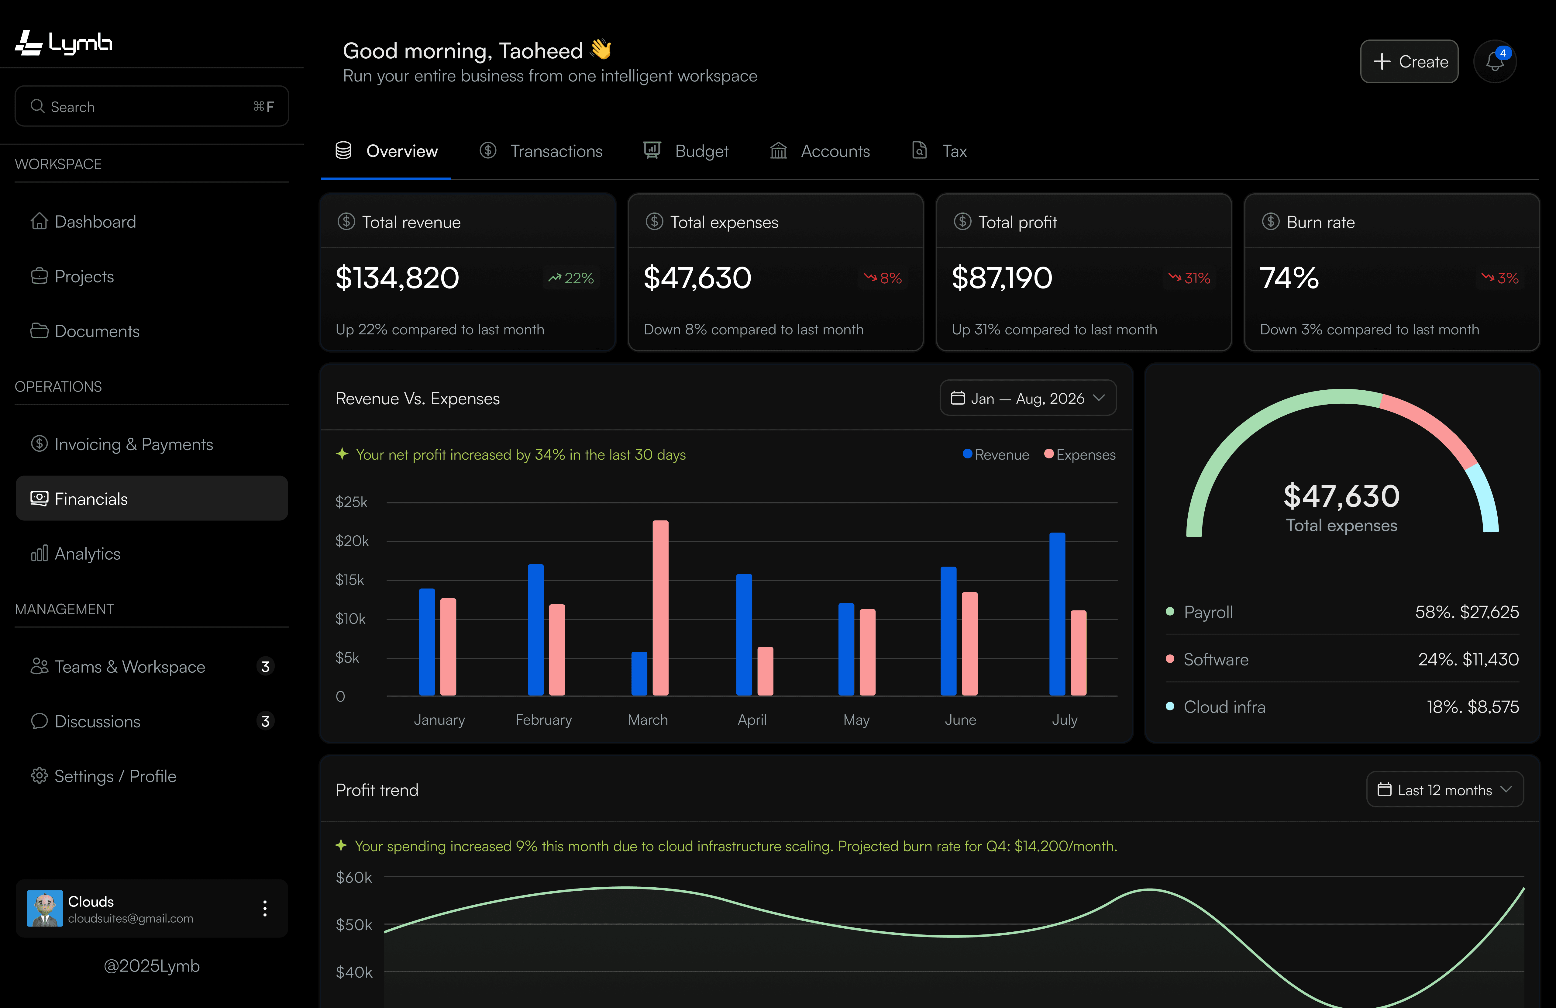The image size is (1556, 1008).
Task: Click the Search input field
Action: (x=152, y=106)
